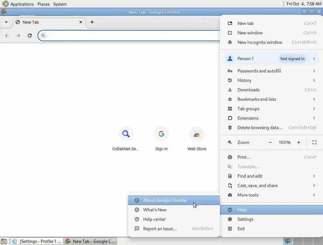Screen dimensions: 323x245
Task: Choose Translate… menu entry
Action: 271,167
